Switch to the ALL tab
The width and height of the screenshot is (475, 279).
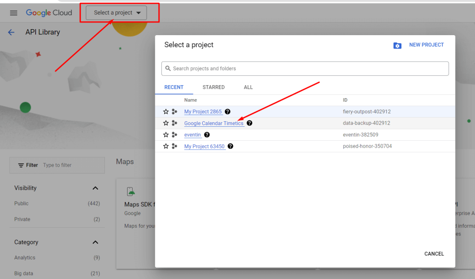pyautogui.click(x=248, y=87)
